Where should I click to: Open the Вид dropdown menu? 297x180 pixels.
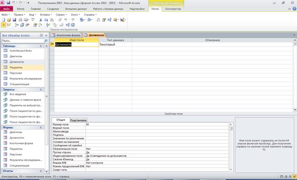[32, 15]
